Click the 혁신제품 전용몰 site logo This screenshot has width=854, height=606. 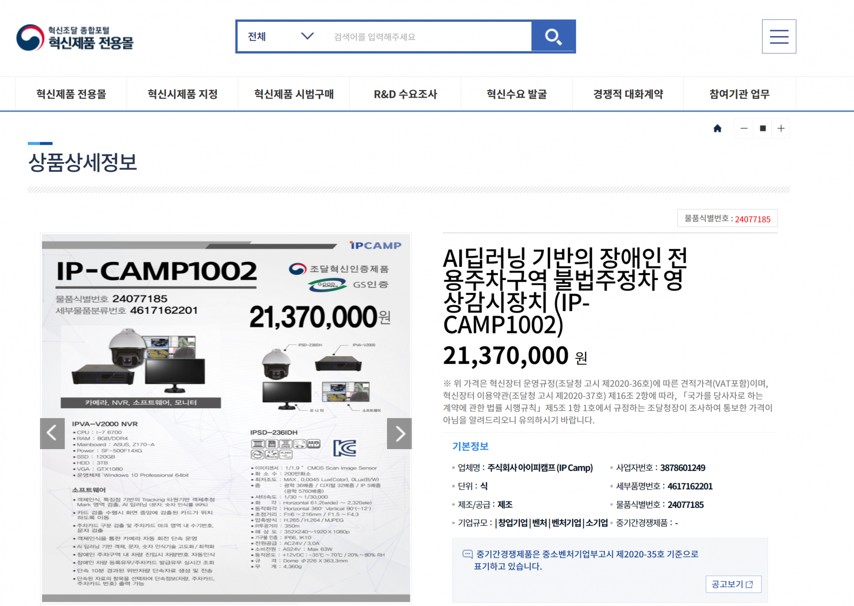(75, 37)
